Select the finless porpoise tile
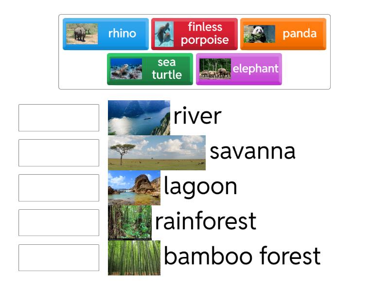This screenshot has width=389, height=292. click(194, 34)
